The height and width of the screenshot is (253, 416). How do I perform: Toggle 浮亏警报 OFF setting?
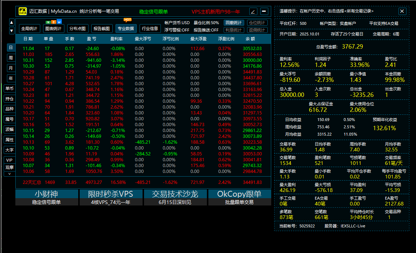[x=177, y=30]
